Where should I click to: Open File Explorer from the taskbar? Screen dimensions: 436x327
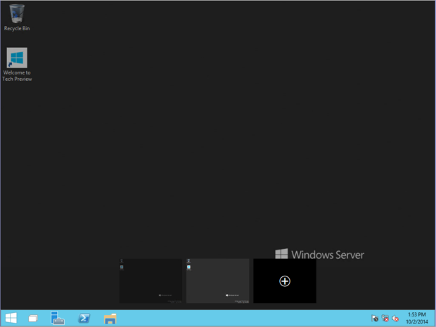(x=110, y=319)
